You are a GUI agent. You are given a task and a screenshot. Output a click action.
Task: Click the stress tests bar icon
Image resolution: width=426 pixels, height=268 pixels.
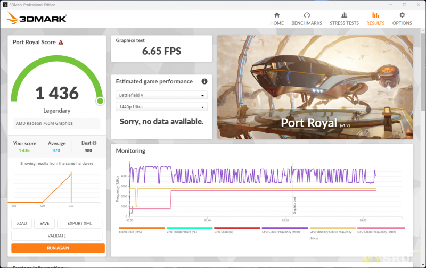tap(344, 15)
